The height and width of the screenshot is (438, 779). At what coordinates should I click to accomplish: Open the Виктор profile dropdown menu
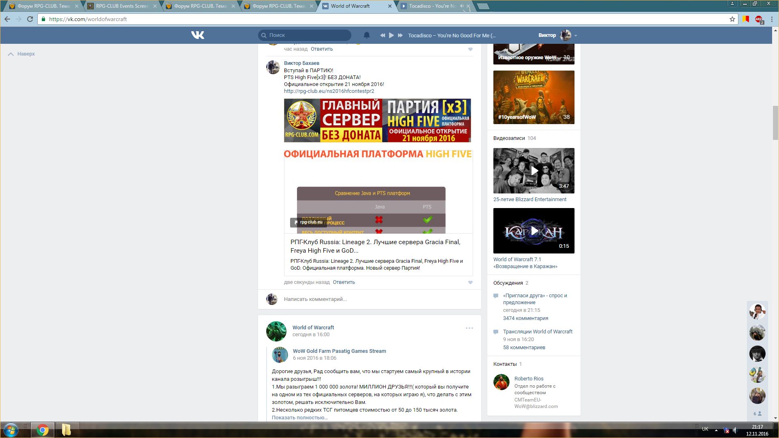tap(575, 36)
